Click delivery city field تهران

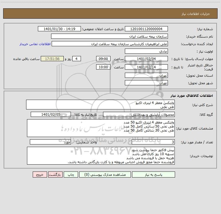click(x=146, y=83)
